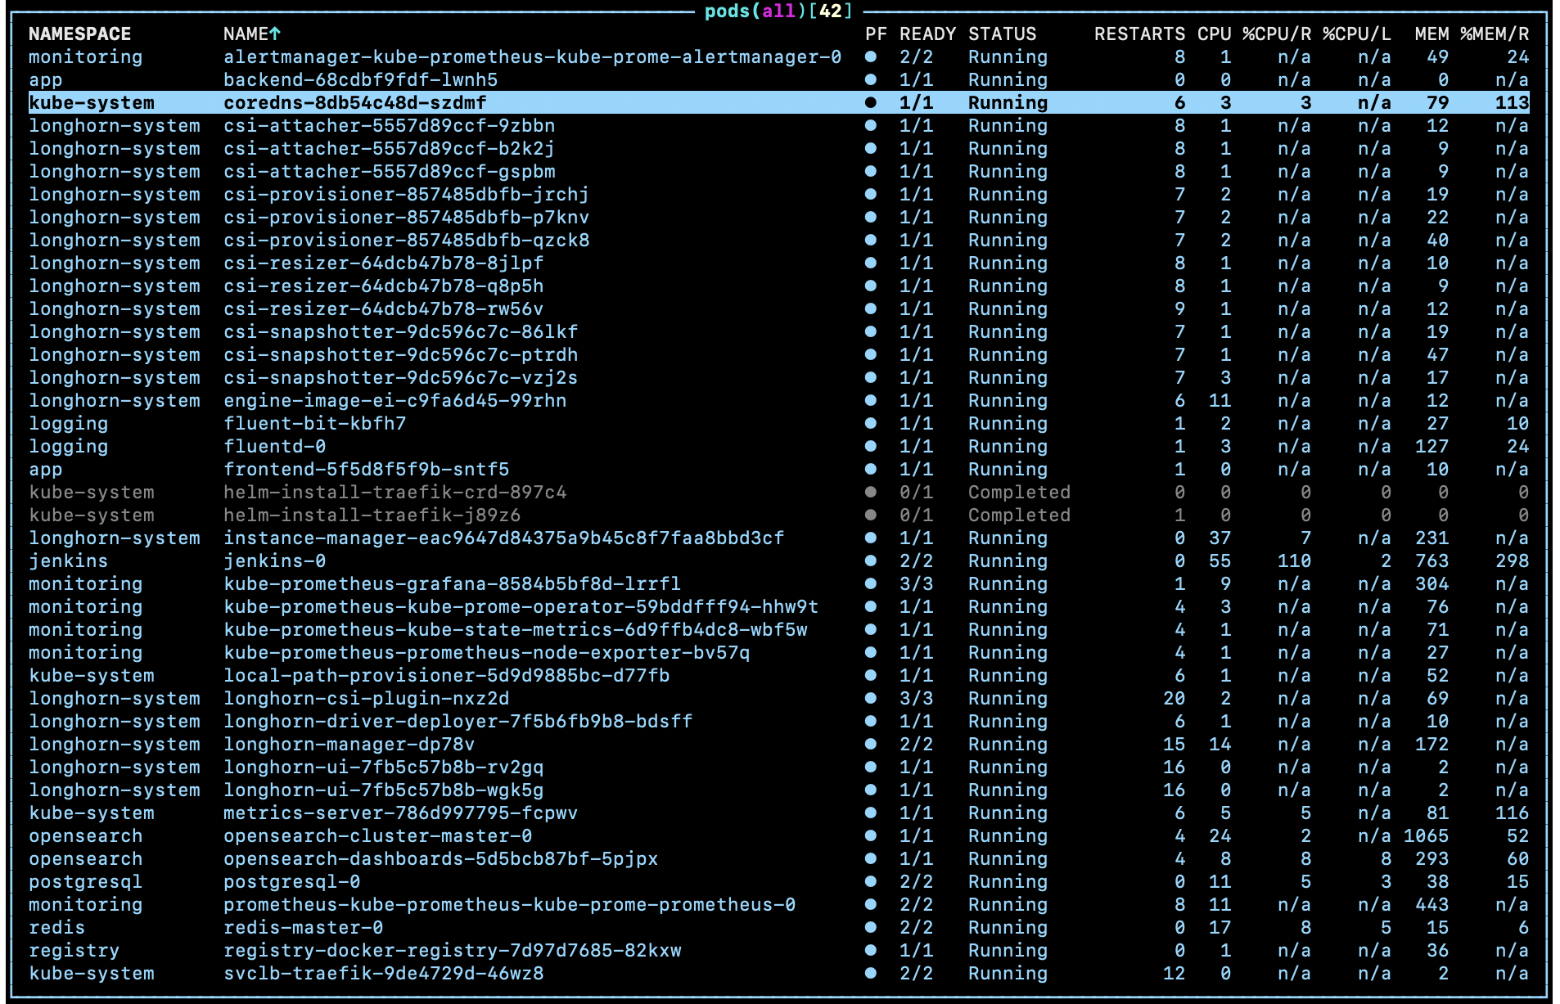Click the CPU column header

pos(1215,34)
